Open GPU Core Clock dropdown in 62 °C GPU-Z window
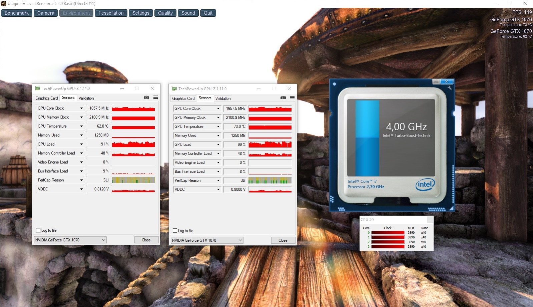 tap(81, 108)
